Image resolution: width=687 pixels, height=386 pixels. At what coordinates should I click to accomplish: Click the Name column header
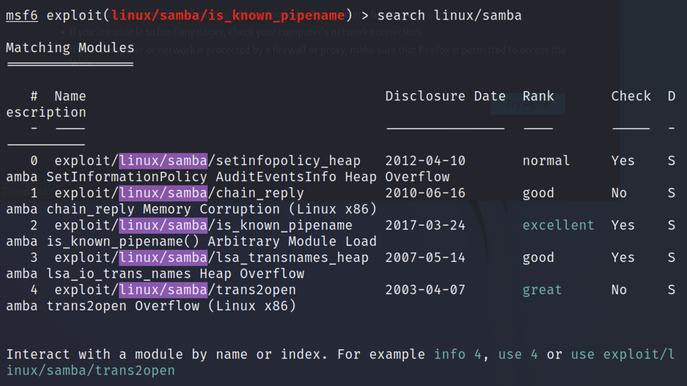click(70, 96)
